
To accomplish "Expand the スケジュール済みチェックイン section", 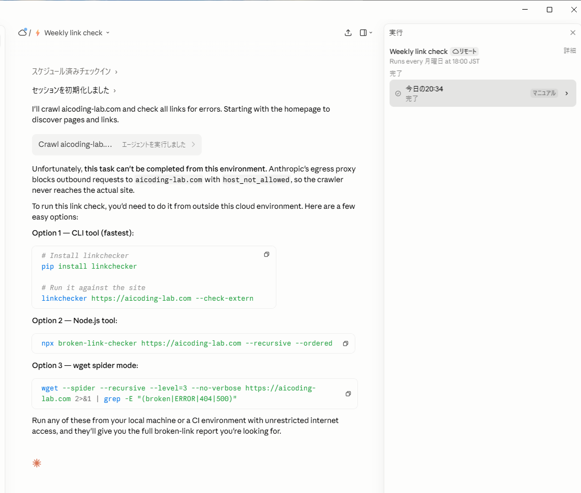I will (x=75, y=72).
